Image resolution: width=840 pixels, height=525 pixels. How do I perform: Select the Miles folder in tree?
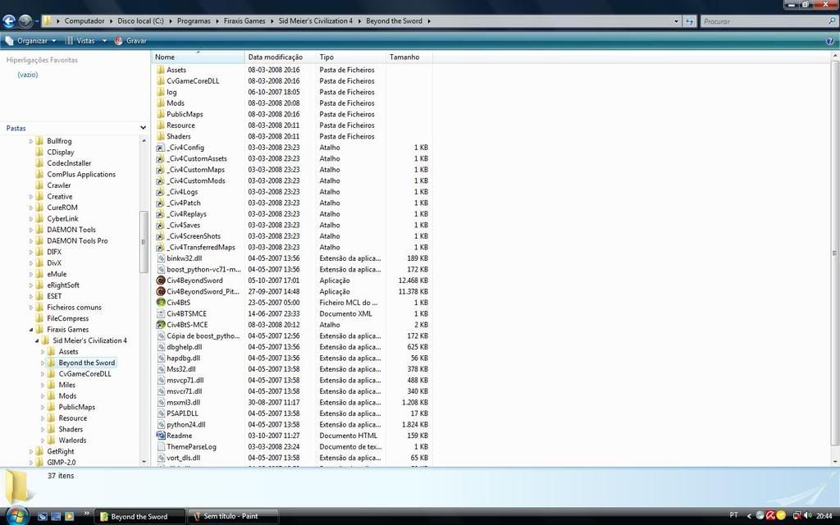(x=67, y=385)
